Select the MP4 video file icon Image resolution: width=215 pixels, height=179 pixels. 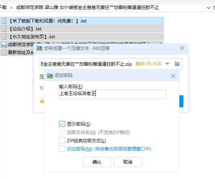click(4, 44)
